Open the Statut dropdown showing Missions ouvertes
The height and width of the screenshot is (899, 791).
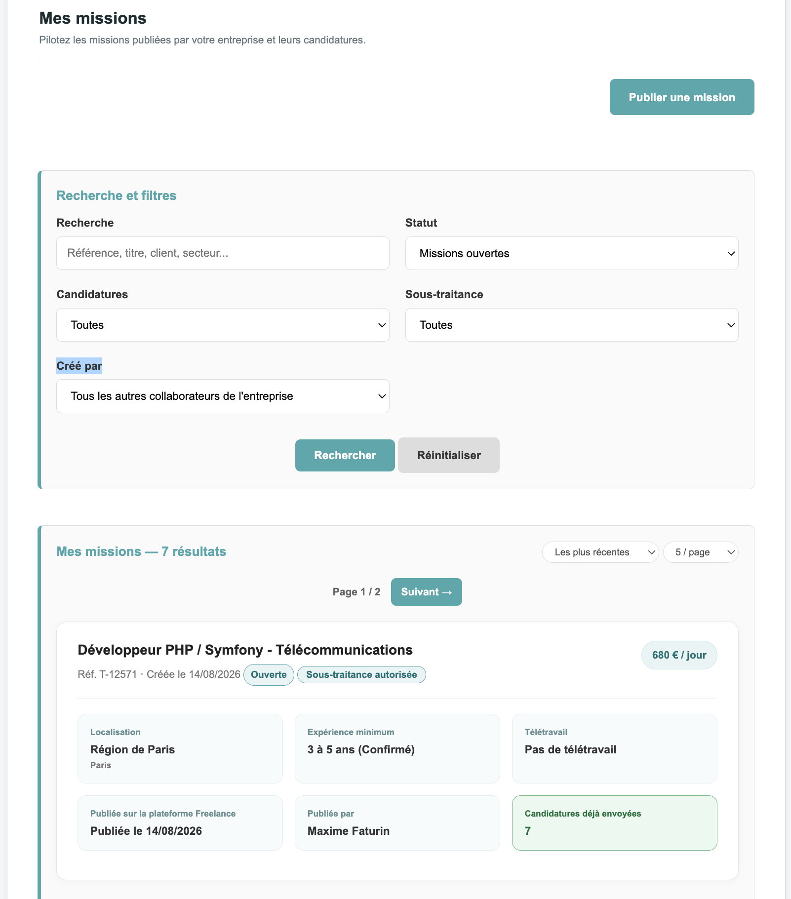tap(572, 253)
